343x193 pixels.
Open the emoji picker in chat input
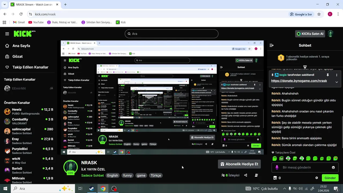coord(333,167)
